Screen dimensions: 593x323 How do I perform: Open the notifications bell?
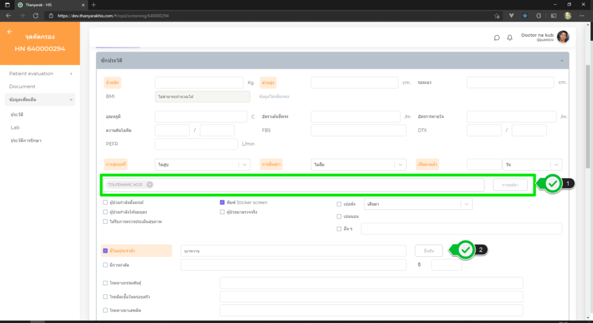[510, 38]
